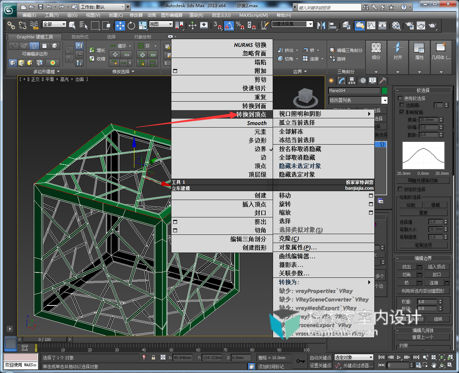Toggle the Selection Lock padlock

[153, 358]
